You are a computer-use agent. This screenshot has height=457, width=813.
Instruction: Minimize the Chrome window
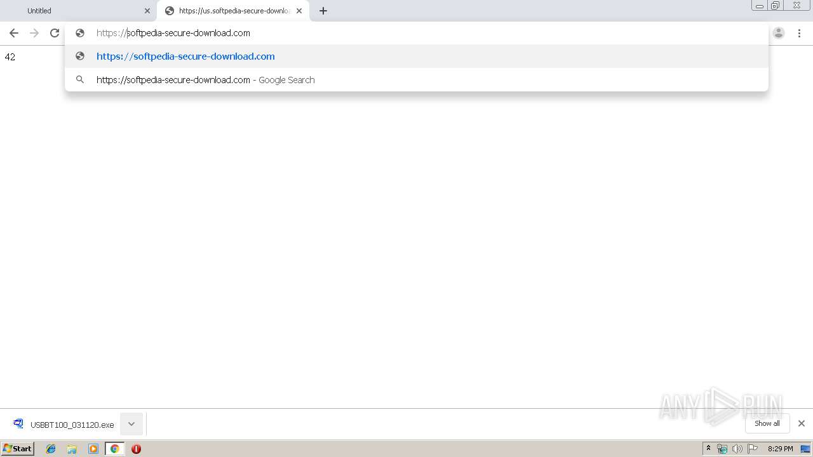(x=760, y=6)
